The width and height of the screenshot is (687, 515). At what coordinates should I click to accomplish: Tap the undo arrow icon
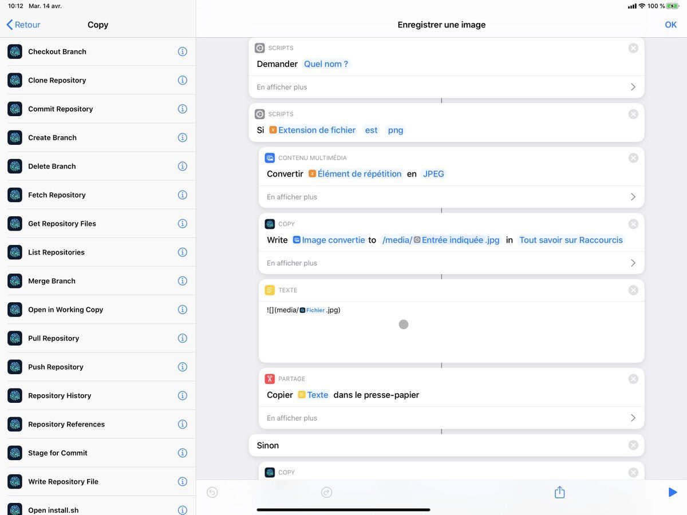click(x=212, y=492)
